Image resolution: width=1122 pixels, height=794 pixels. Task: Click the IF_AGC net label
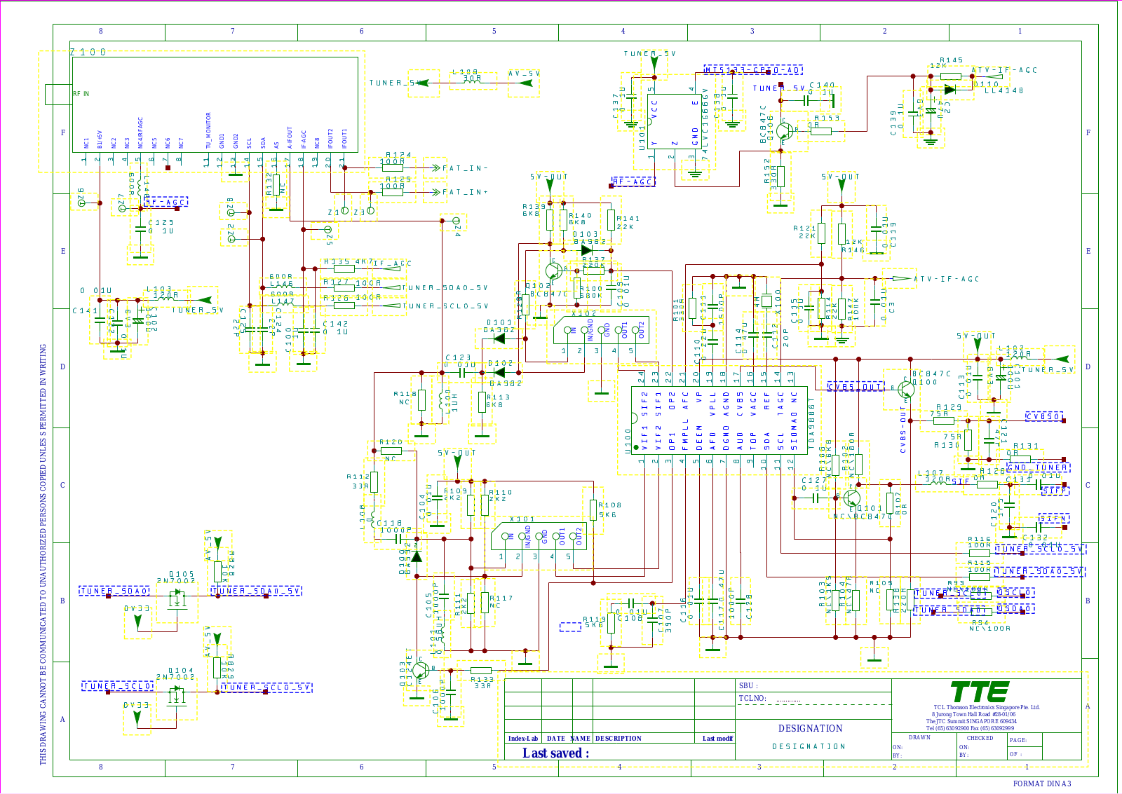(x=393, y=263)
